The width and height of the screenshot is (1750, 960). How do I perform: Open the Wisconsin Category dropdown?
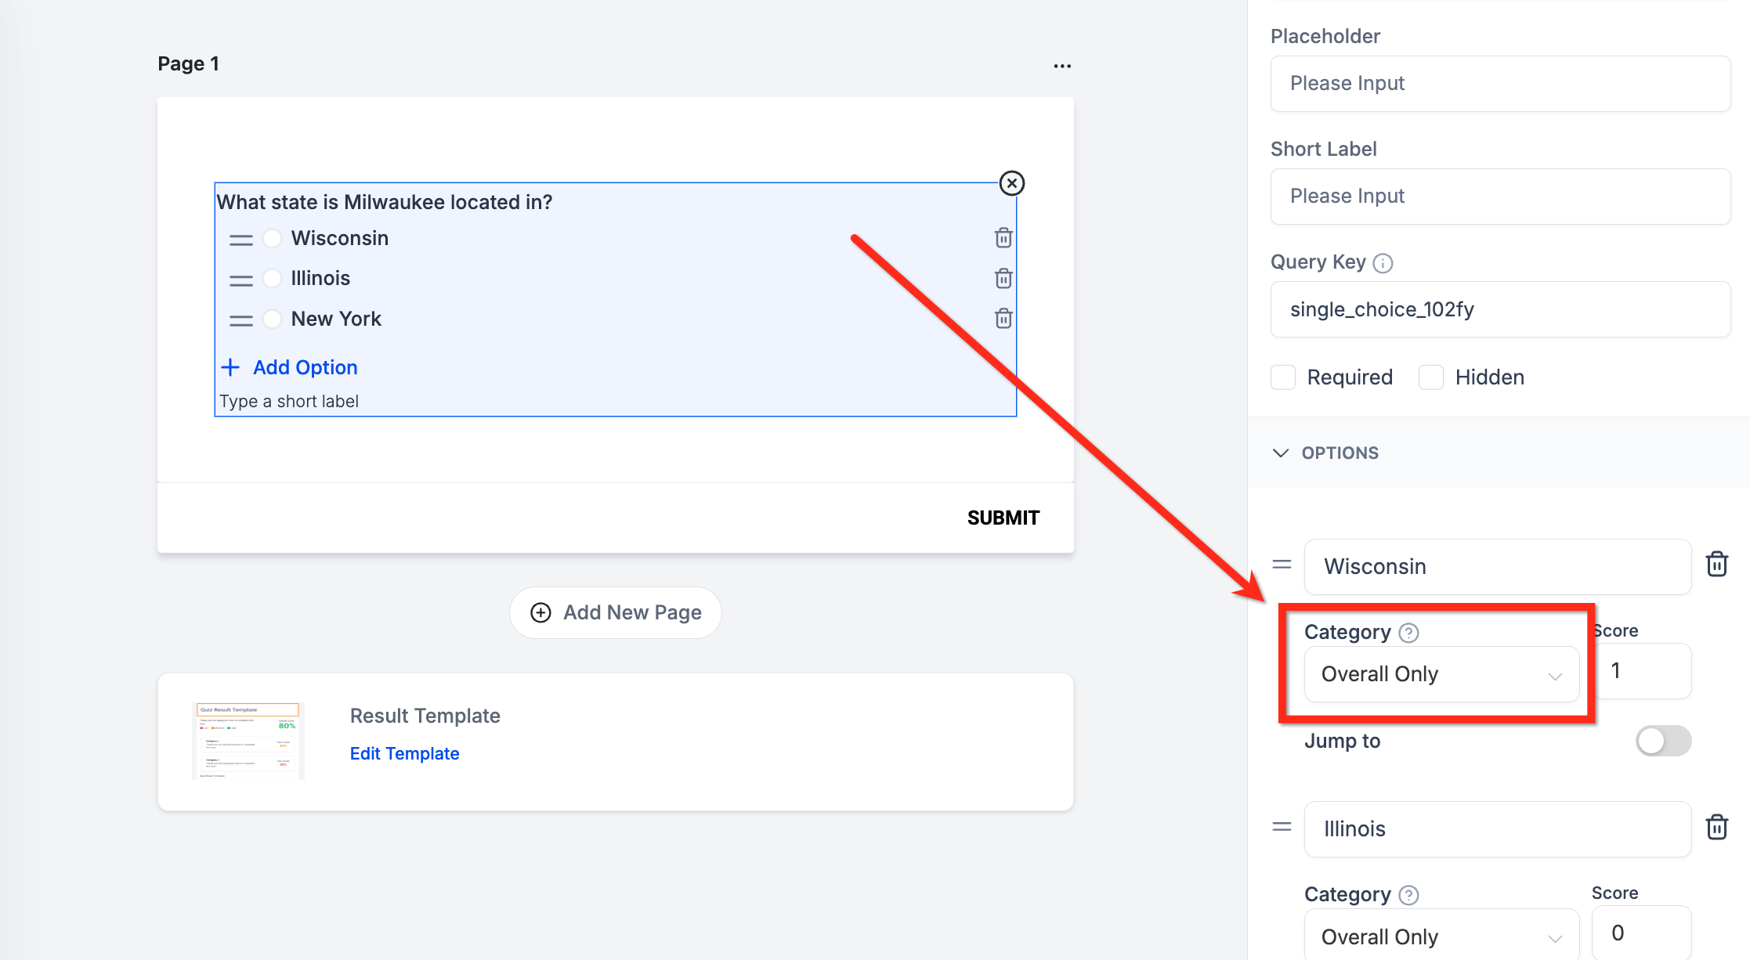click(x=1441, y=674)
